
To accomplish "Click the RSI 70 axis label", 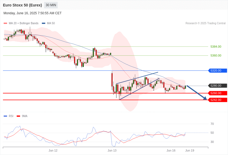I will (x=212, y=124).
